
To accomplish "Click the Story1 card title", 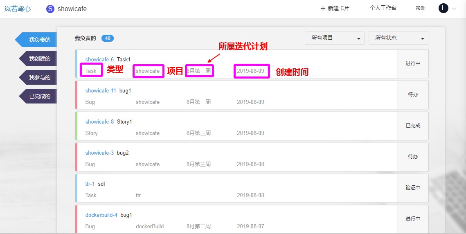I will point(124,122).
